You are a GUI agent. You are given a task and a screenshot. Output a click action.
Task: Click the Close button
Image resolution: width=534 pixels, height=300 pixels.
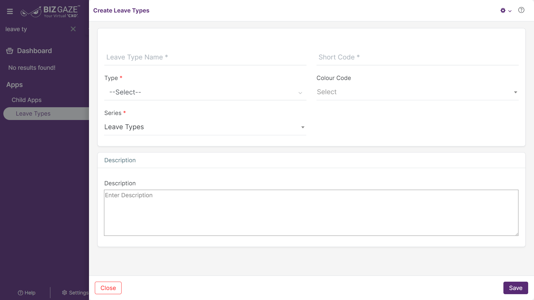pyautogui.click(x=108, y=288)
